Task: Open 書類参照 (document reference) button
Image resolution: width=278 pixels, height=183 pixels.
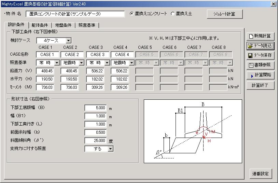Action: (260, 65)
